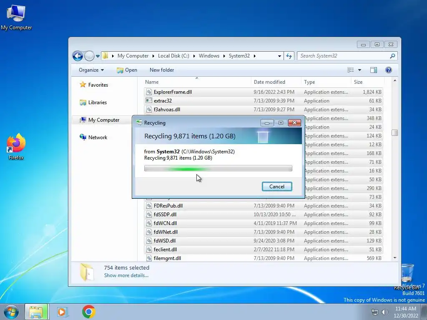Sort by Size column header
This screenshot has height=320, width=427.
pyautogui.click(x=368, y=82)
